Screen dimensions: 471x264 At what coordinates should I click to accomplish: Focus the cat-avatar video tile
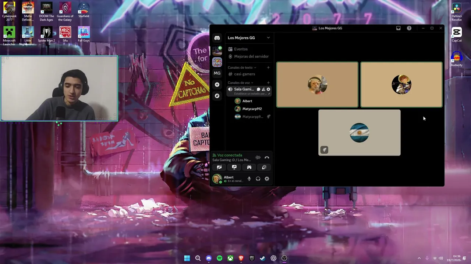317,85
